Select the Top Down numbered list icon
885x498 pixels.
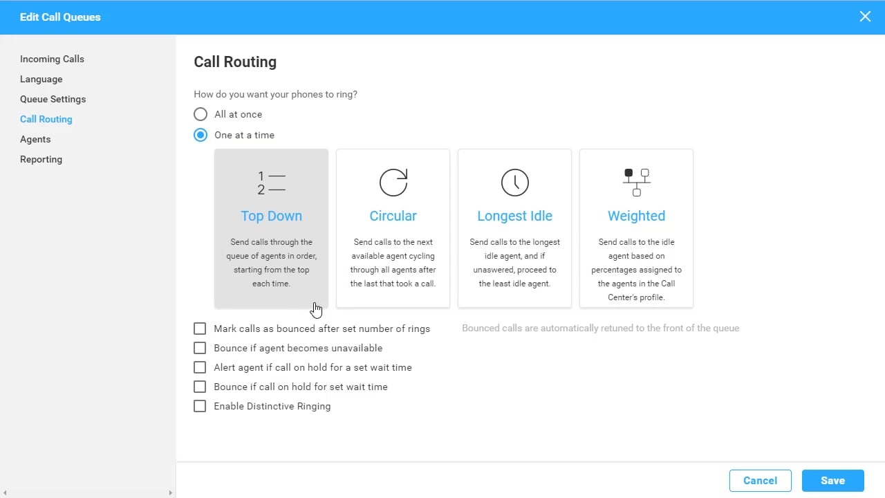click(271, 183)
